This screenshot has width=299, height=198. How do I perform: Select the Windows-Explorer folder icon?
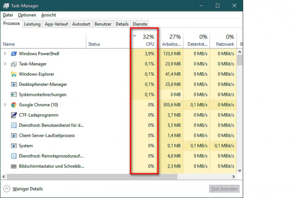click(14, 74)
